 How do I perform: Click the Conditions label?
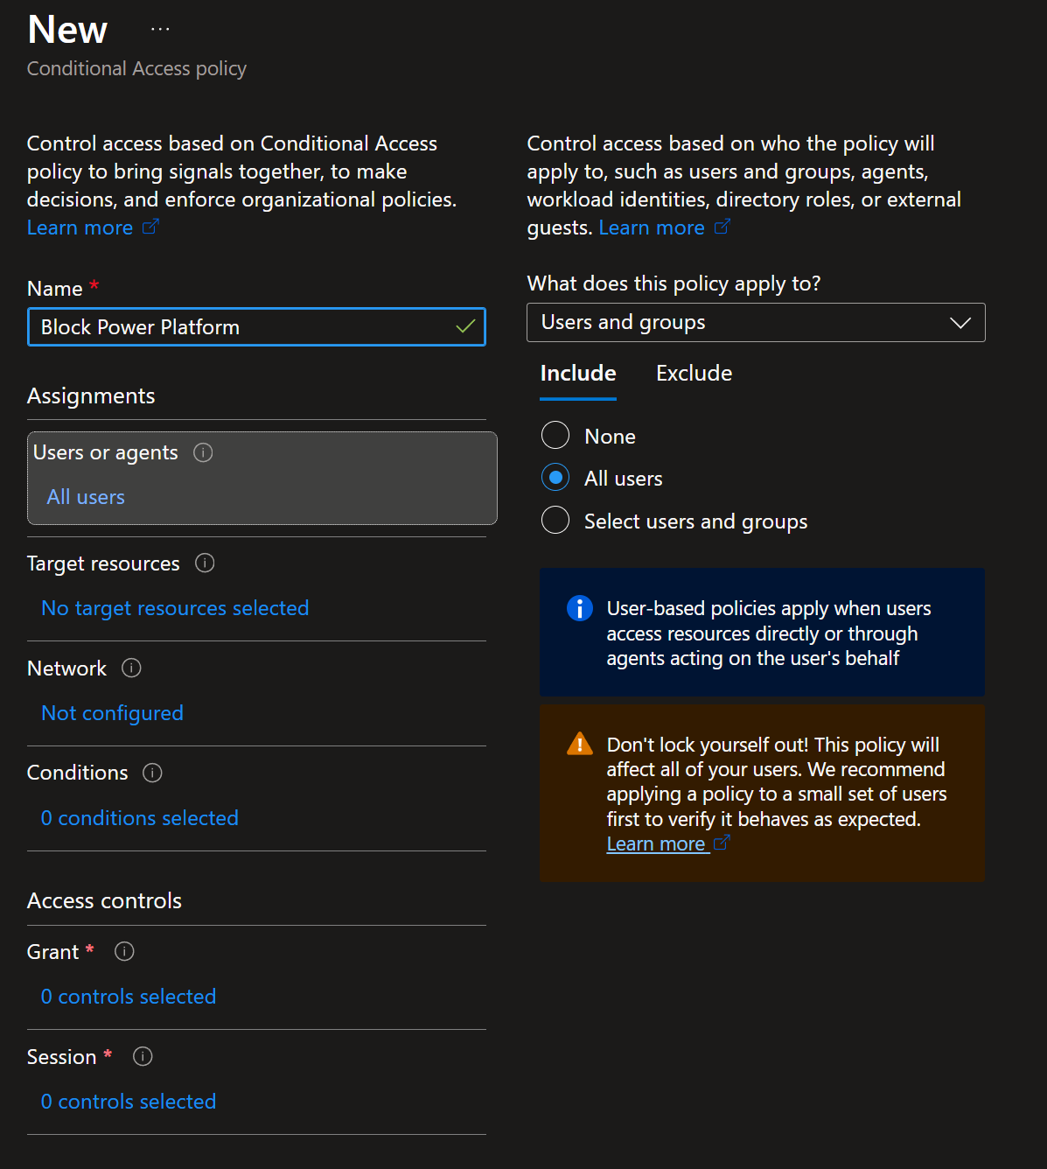click(77, 773)
